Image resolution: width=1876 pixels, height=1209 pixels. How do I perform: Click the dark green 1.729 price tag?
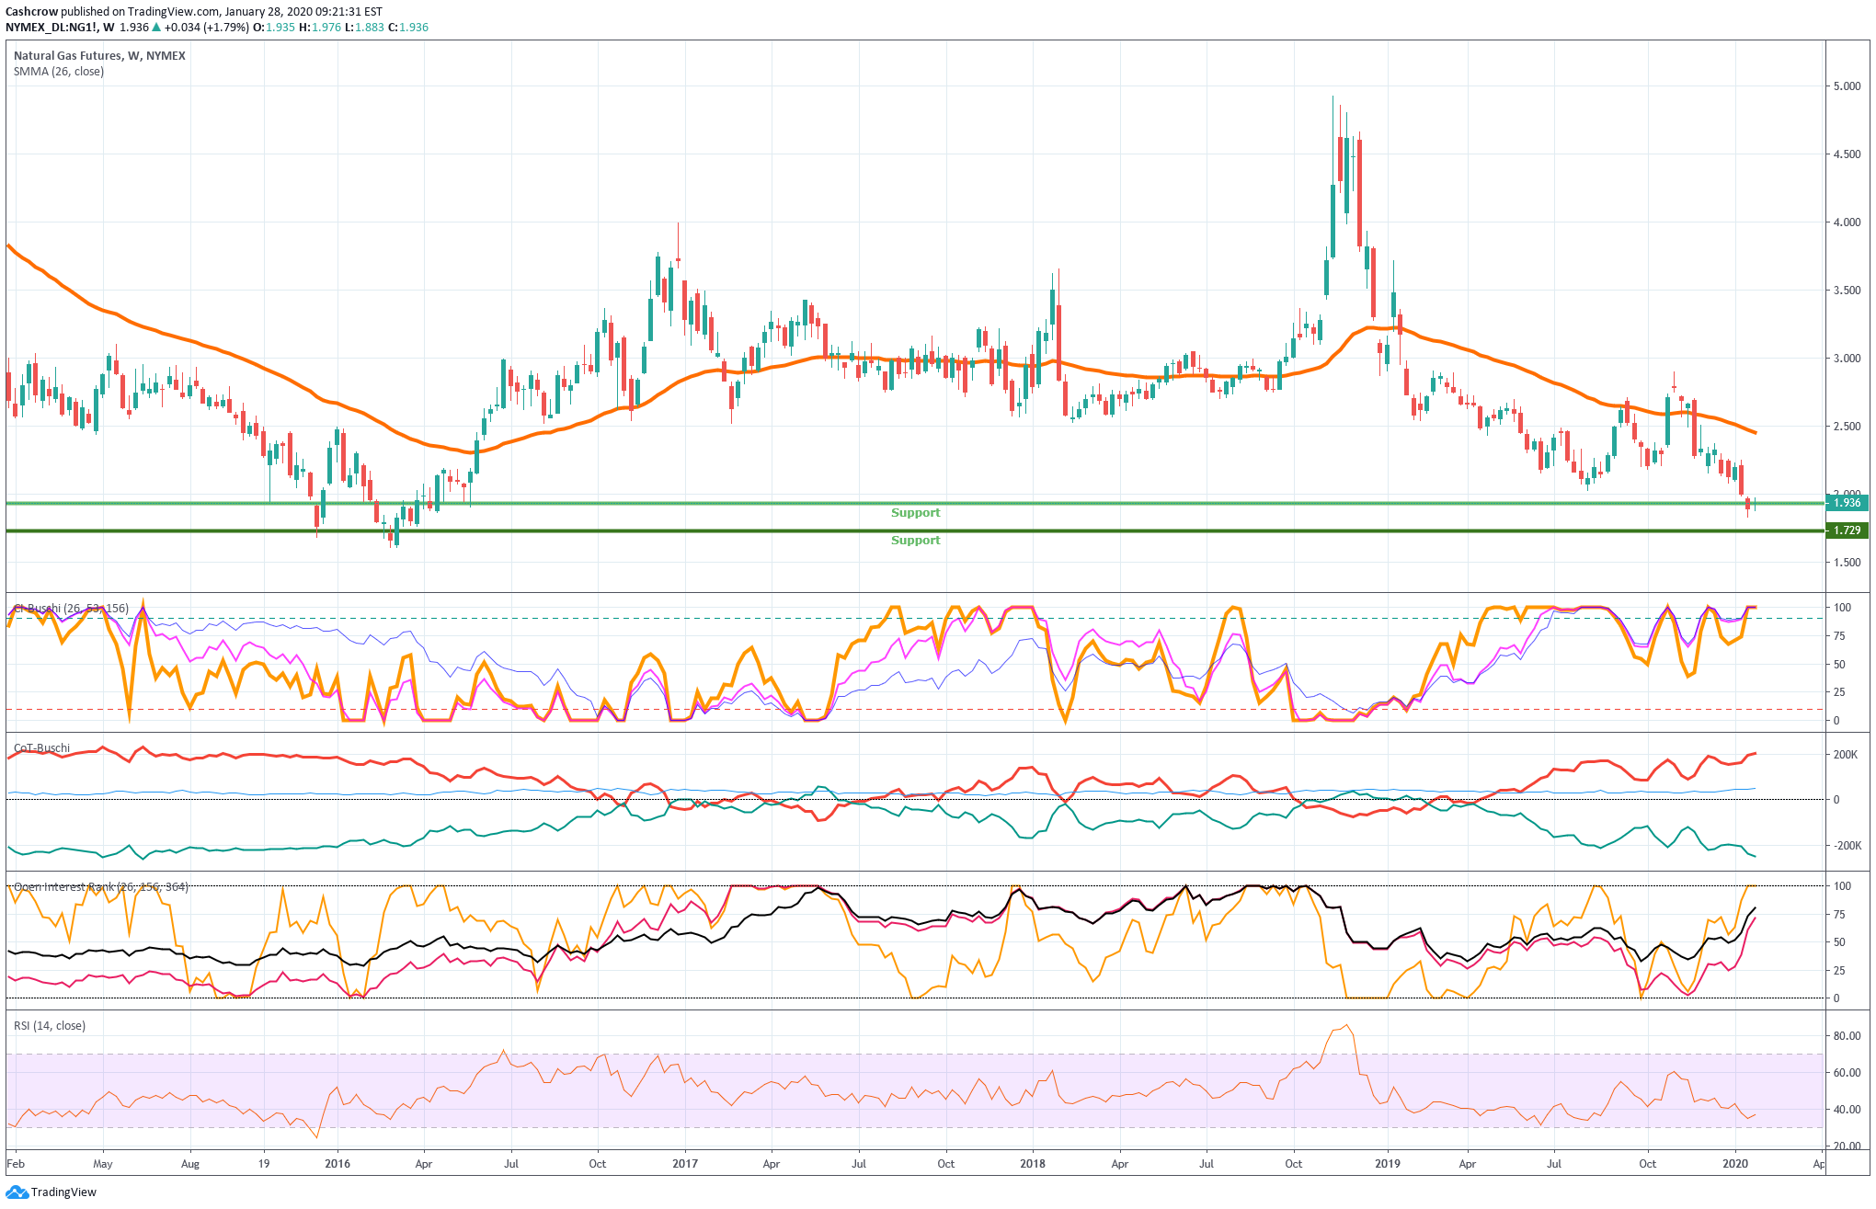click(x=1847, y=530)
